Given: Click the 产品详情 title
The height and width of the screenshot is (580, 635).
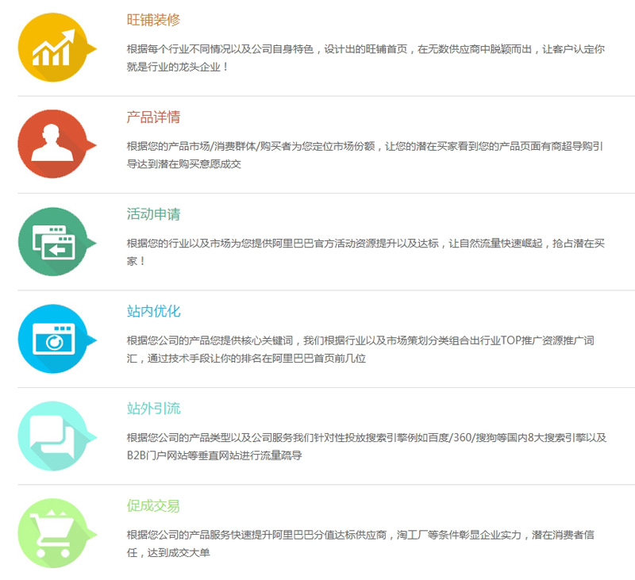Looking at the screenshot, I should [x=153, y=117].
